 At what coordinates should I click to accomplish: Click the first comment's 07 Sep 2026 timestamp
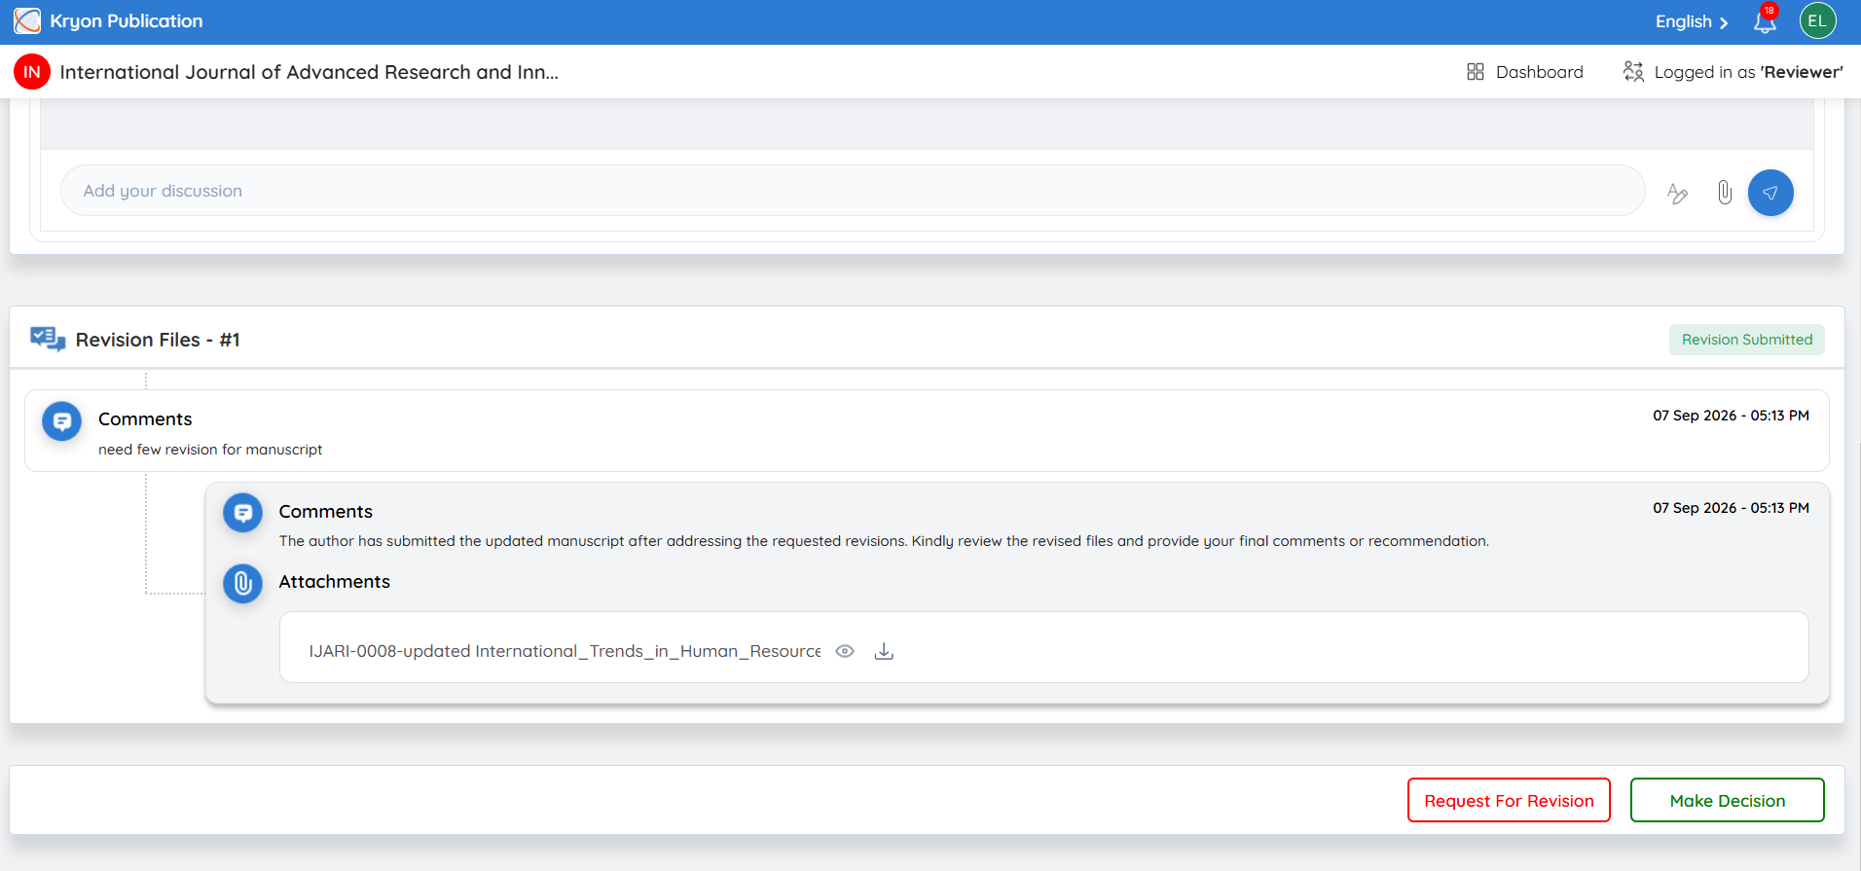(x=1731, y=416)
